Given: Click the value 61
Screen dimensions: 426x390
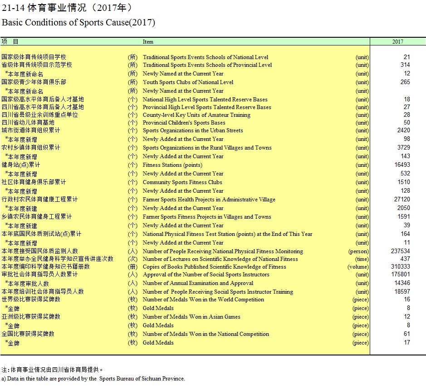Looking at the screenshot, I should 406,334.
